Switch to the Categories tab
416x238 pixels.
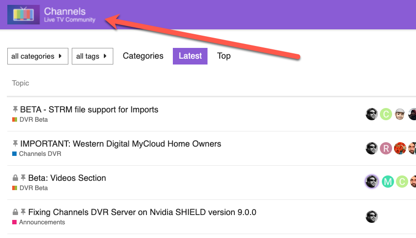coord(143,56)
